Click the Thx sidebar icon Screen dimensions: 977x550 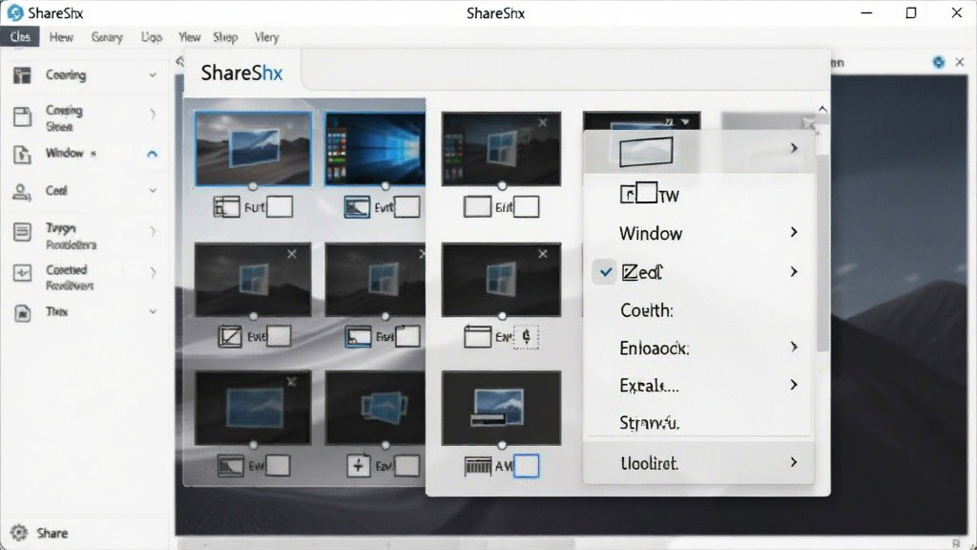point(23,312)
